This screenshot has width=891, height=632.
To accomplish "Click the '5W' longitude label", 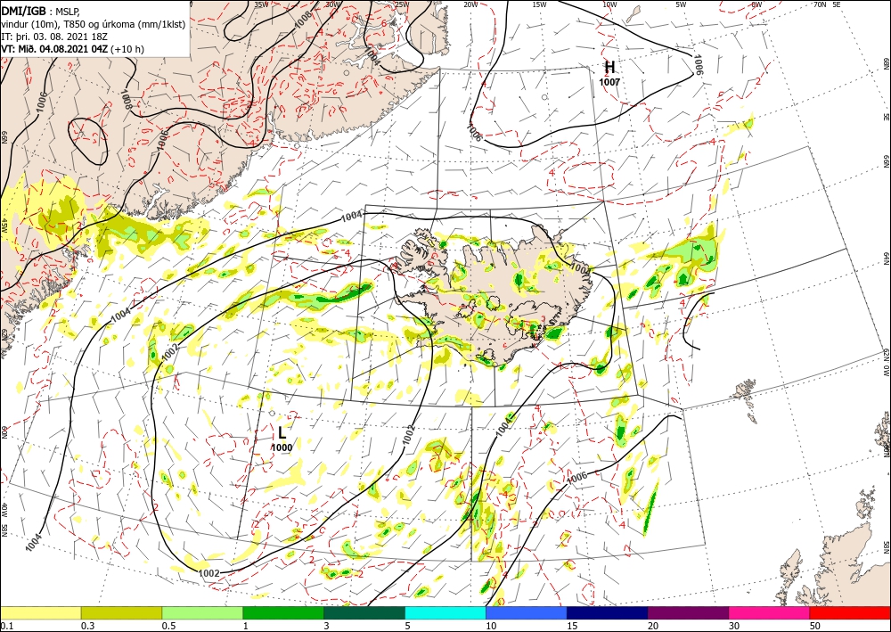I will [x=682, y=4].
